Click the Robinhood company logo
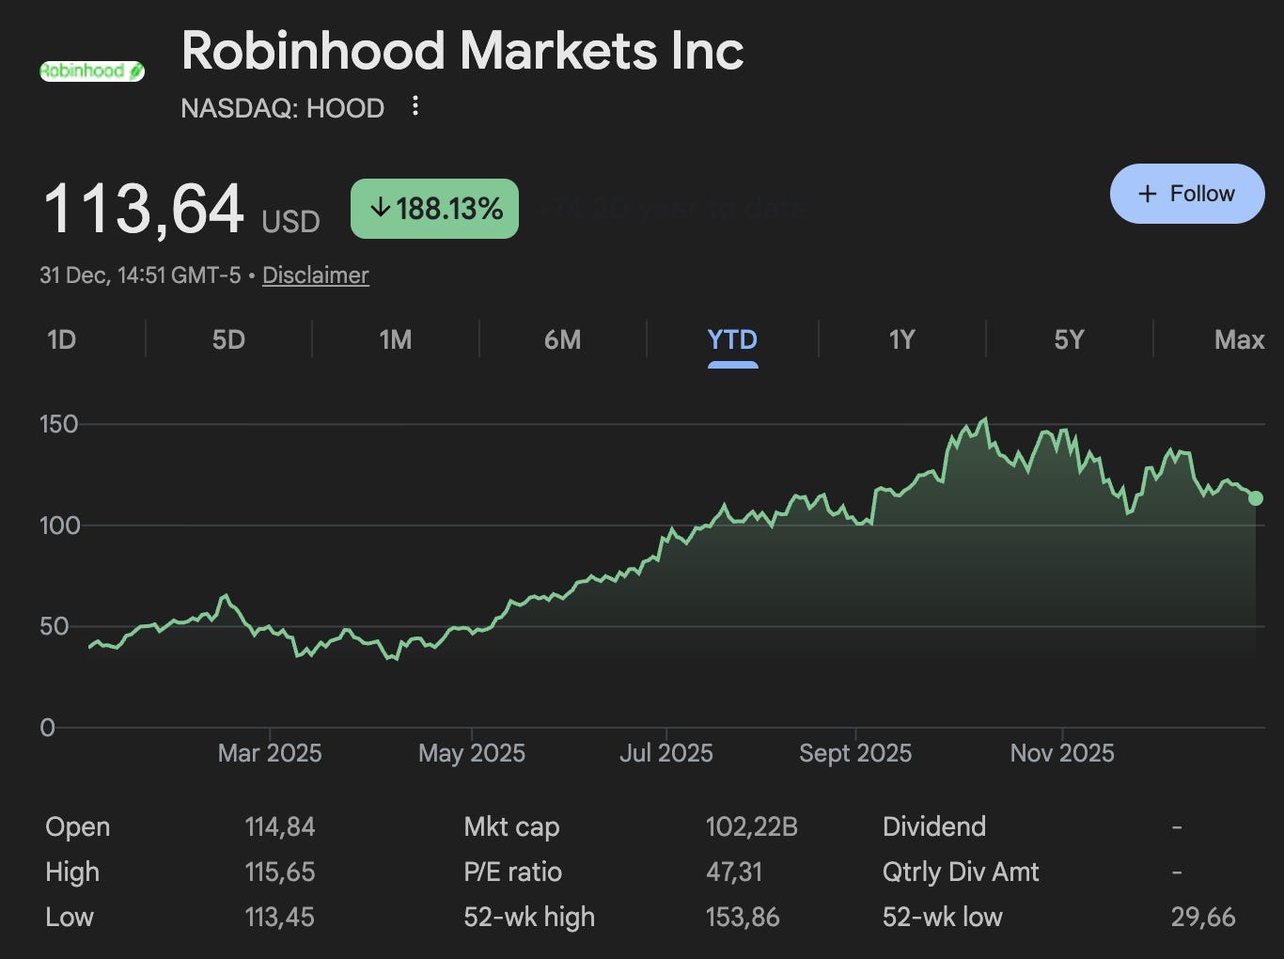This screenshot has height=959, width=1284. click(92, 71)
